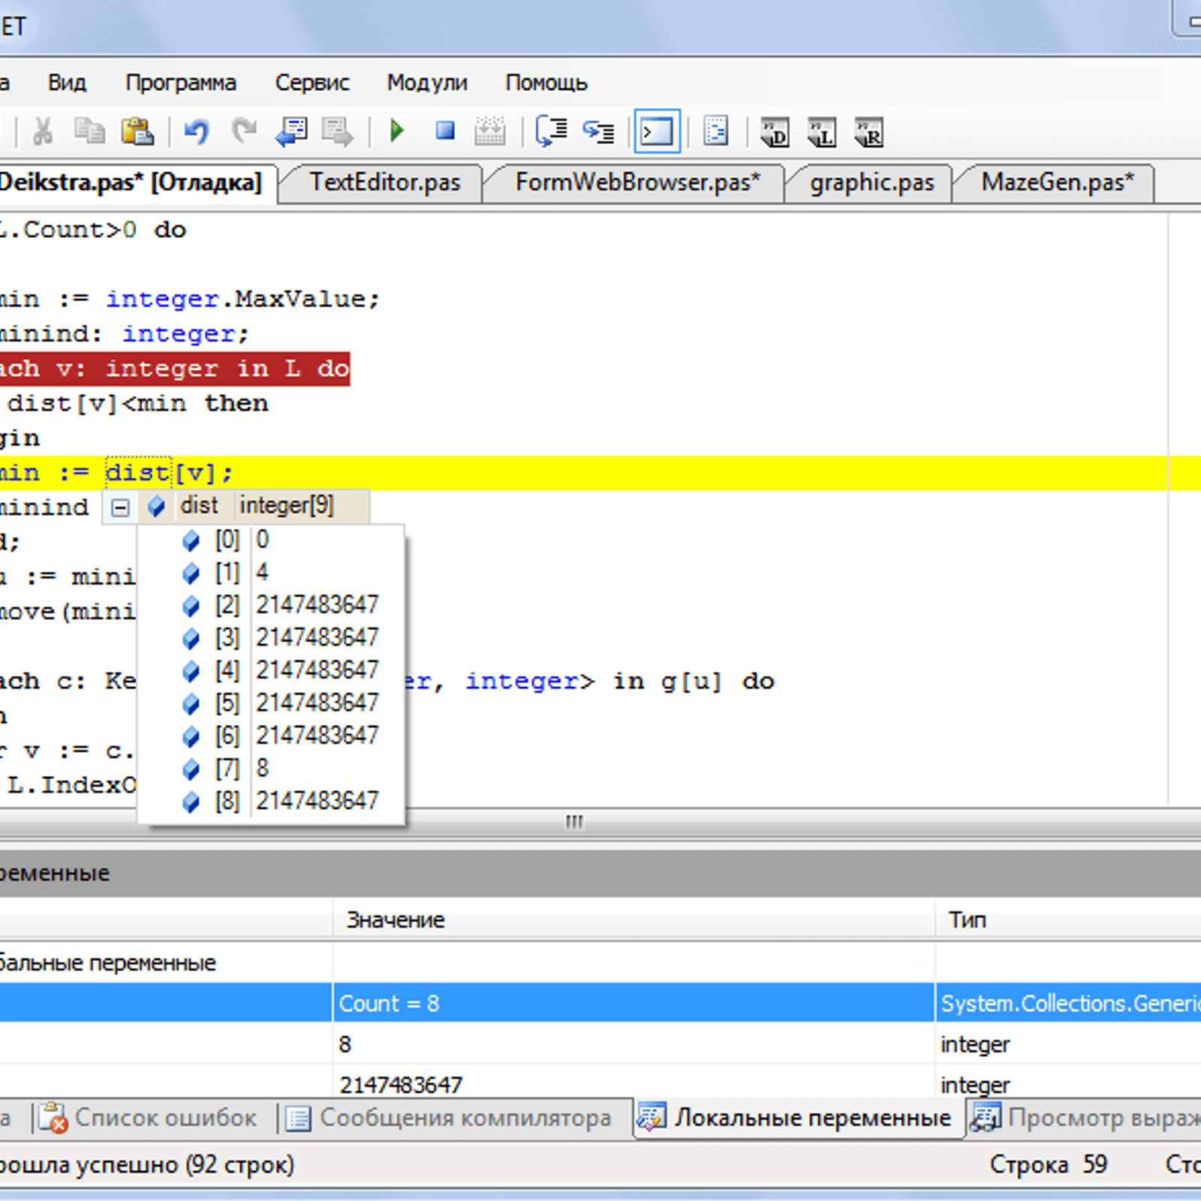
Task: Open the Сервис menu
Action: 312,83
